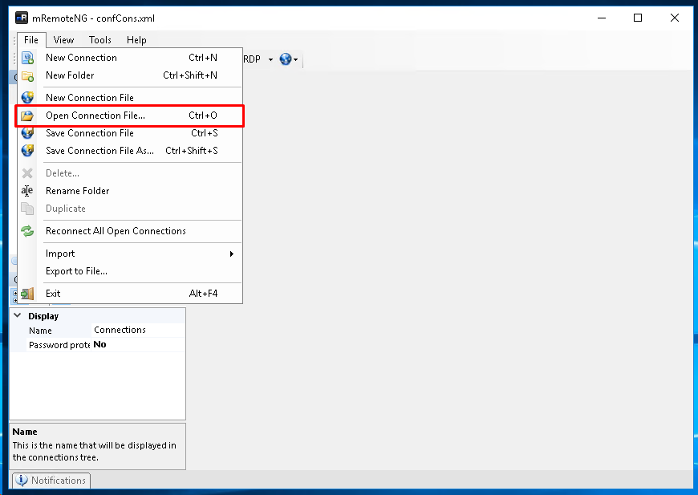Click the Name value field 'Connections'
This screenshot has width=698, height=495.
coord(138,330)
